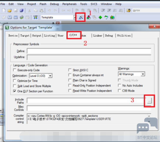Screen dimensions: 160x142
Task: Open the Help menu
Action: (x=118, y=4)
